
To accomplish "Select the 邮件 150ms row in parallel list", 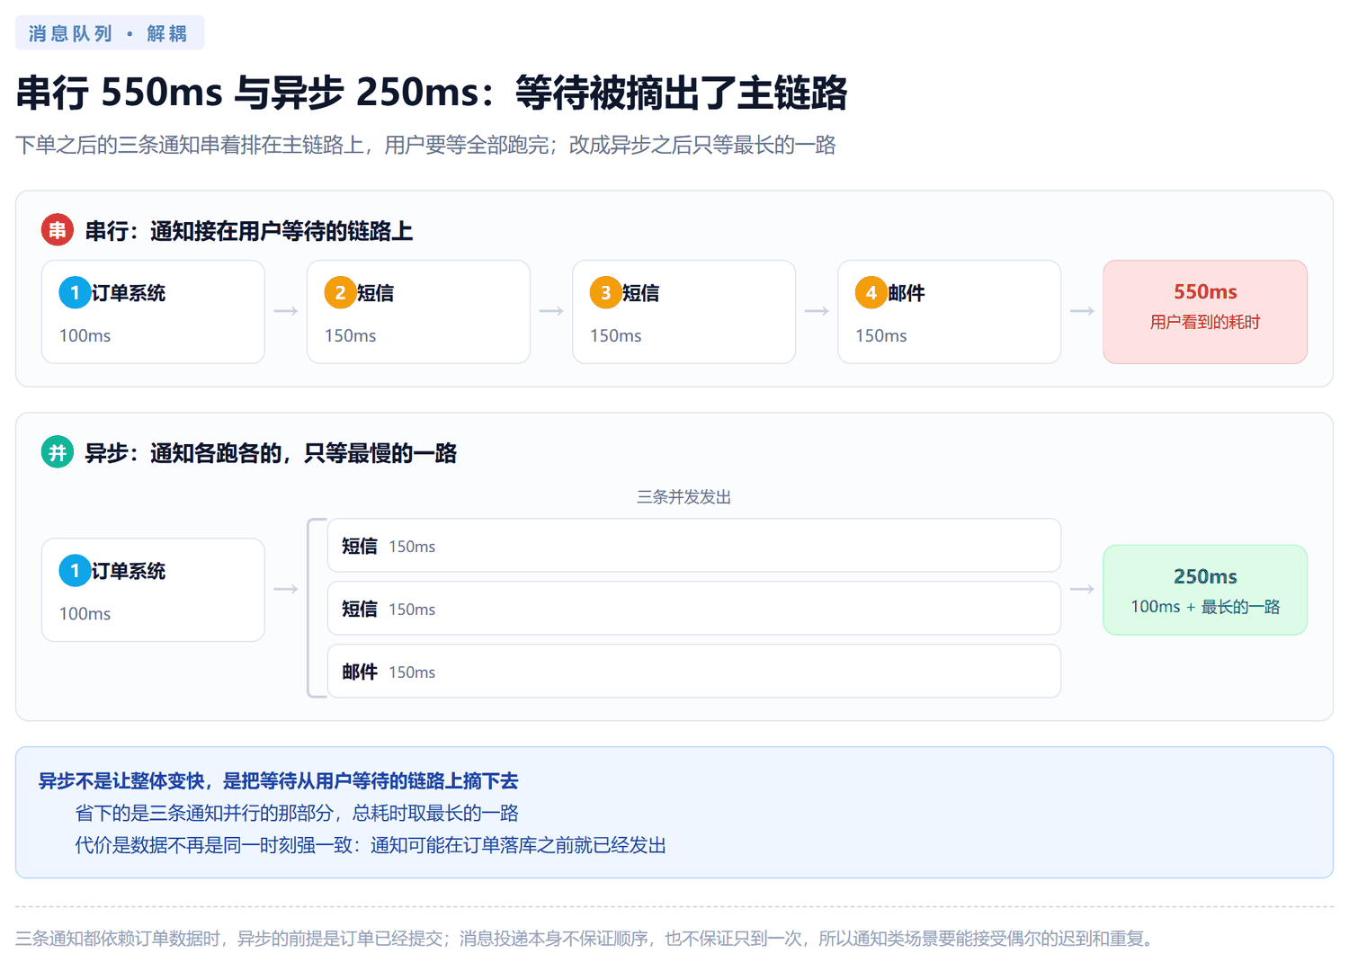I will 694,672.
